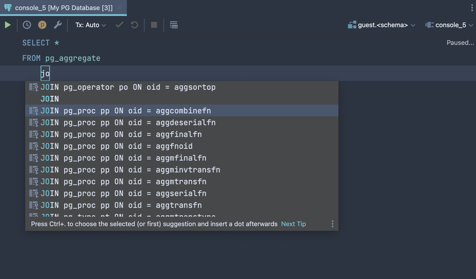Open the query history clock icon
The width and height of the screenshot is (476, 279).
(27, 25)
